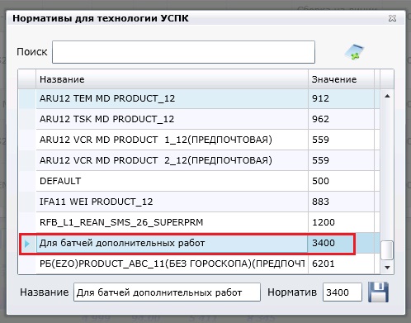Click the vertical scrollbar thumb

point(387,250)
